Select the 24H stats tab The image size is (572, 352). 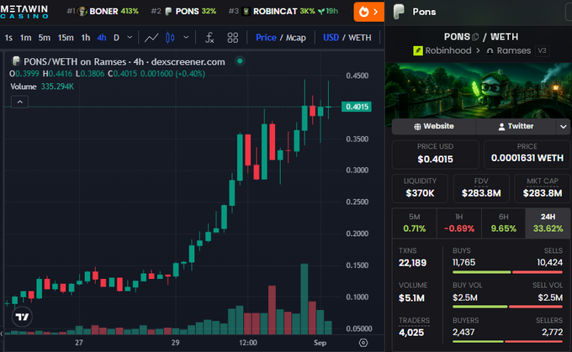click(x=548, y=223)
